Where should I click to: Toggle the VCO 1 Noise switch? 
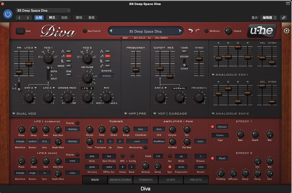(69, 66)
